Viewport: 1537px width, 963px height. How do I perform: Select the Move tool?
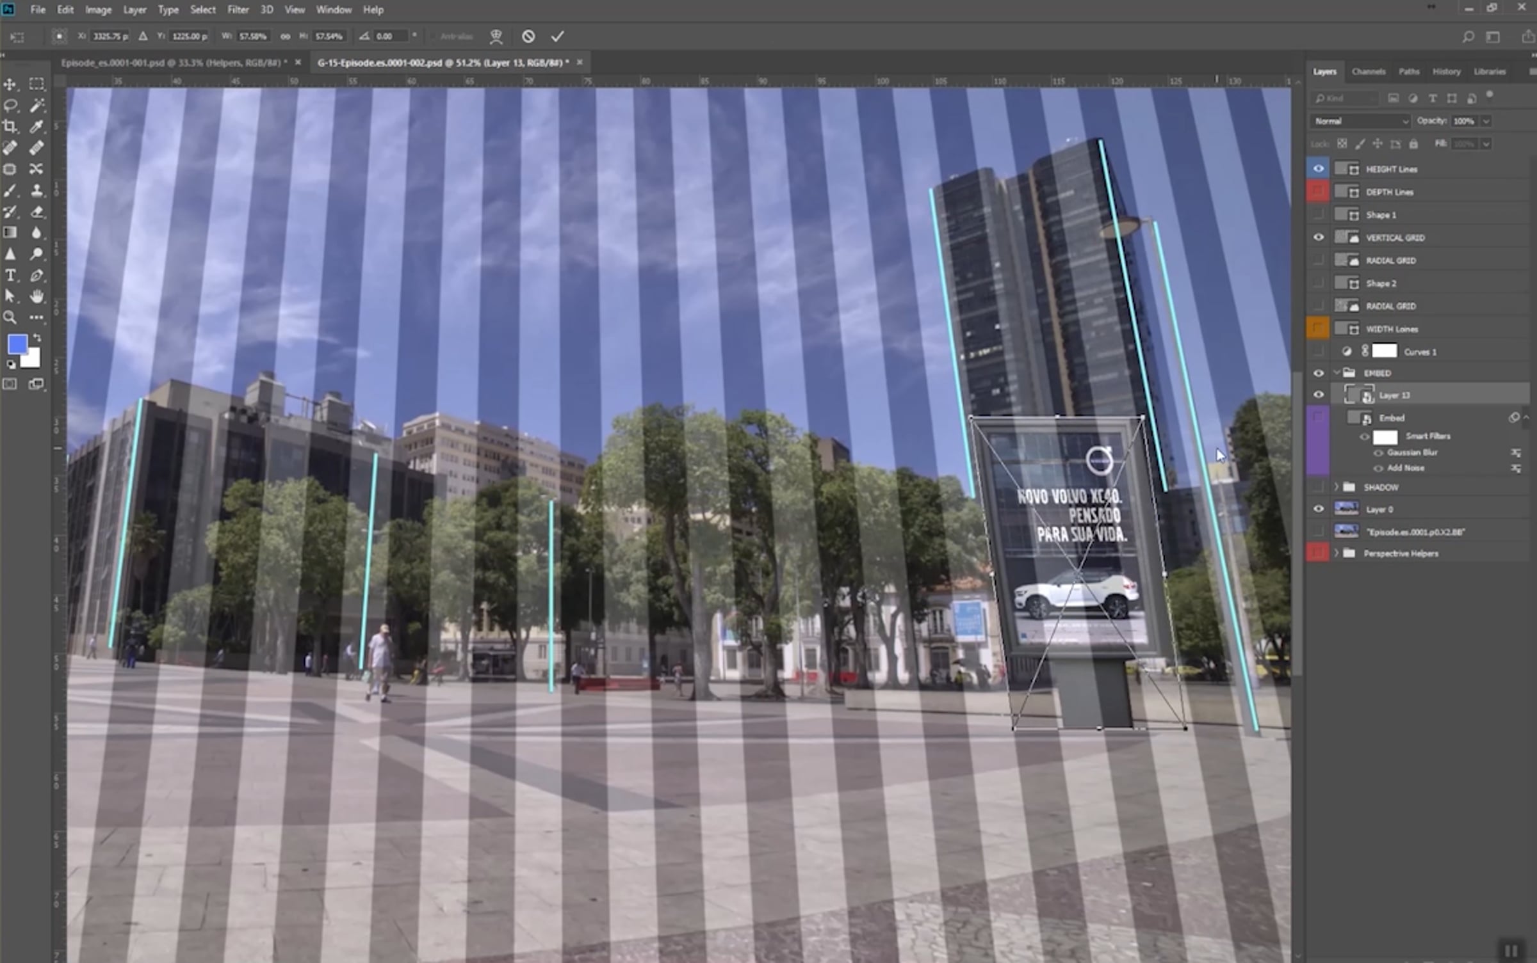(10, 84)
